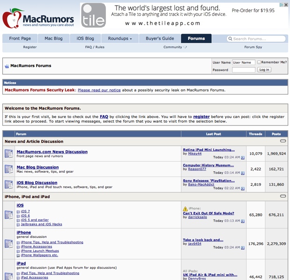290x280 pixels.
Task: Open the FAQ link in welcome text
Action: 104,117
